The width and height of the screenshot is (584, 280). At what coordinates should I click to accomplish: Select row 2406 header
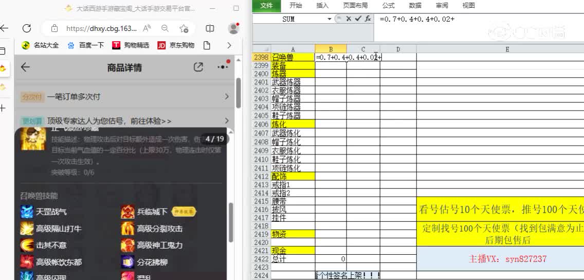262,124
